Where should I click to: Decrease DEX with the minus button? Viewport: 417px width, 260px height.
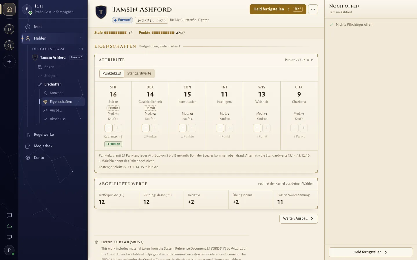146,128
